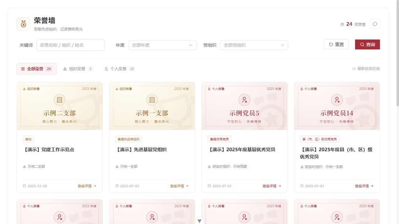Click the medal logo beside 荣誉墙 title
The height and width of the screenshot is (224, 399).
[23, 24]
